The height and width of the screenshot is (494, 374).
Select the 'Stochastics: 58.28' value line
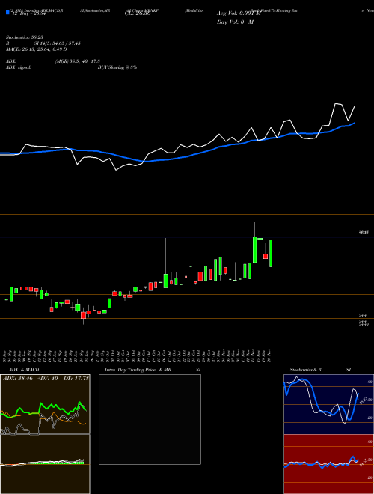[x=25, y=37]
